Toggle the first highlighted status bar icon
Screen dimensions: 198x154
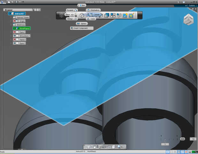168,152
